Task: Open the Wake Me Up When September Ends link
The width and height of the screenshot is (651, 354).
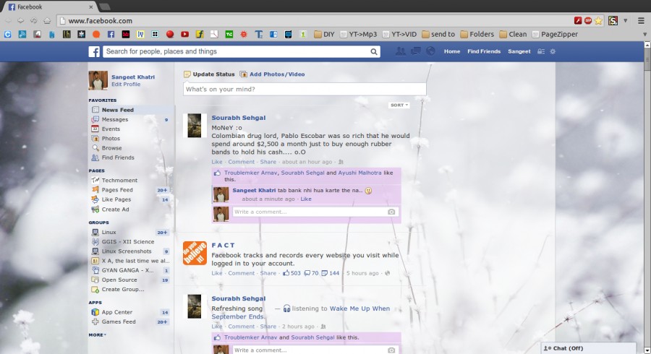Action: tap(301, 313)
